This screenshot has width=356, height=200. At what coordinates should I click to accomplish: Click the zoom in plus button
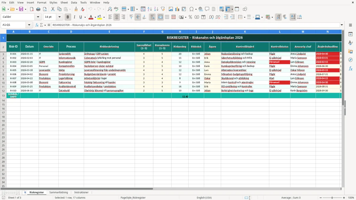pos(344,198)
